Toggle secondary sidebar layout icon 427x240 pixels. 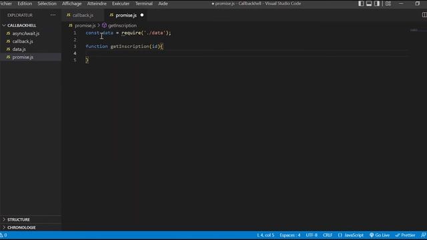tap(377, 3)
